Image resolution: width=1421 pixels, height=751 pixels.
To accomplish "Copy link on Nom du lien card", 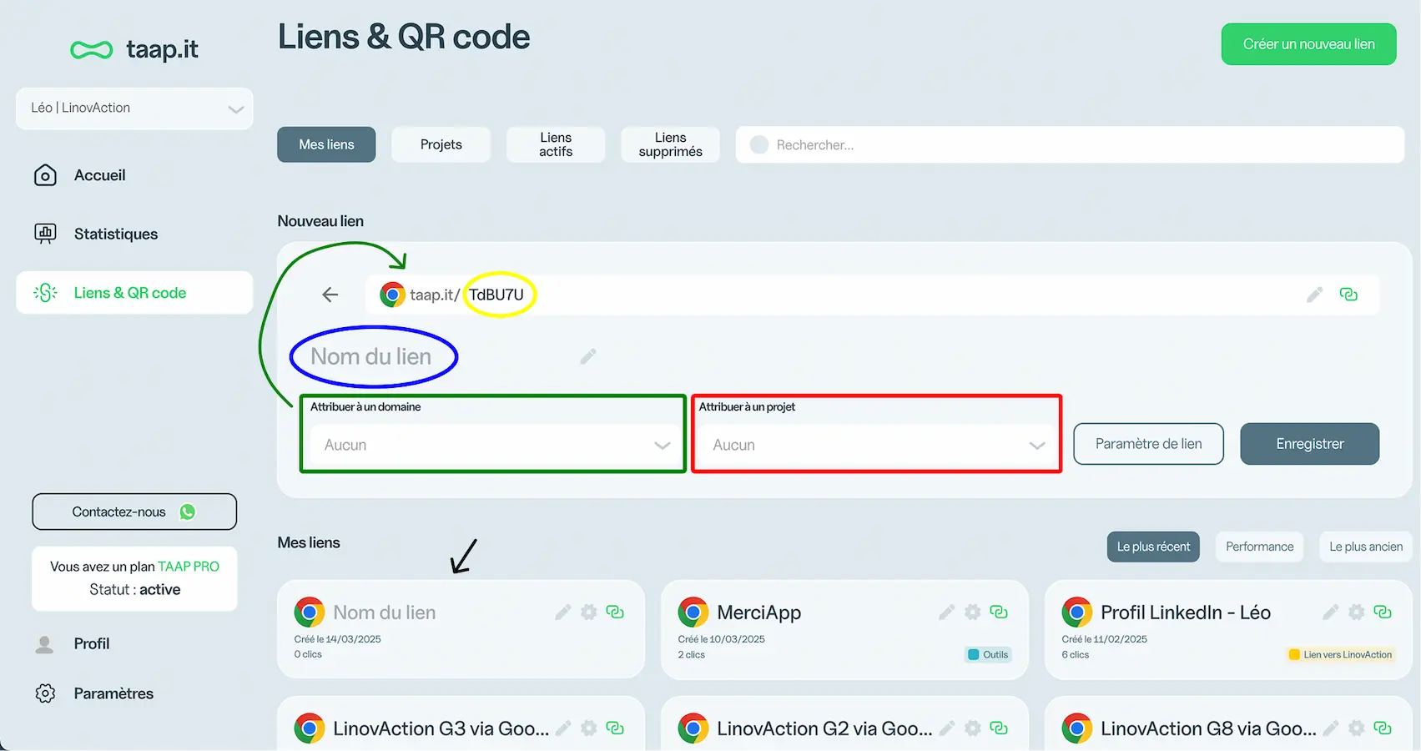I will [x=615, y=612].
